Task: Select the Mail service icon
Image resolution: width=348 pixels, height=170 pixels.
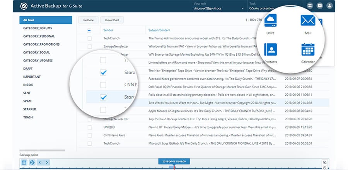Action: click(308, 20)
